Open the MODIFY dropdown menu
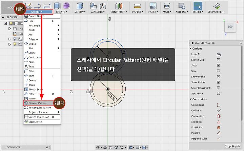244x151 pixels. 80,12
